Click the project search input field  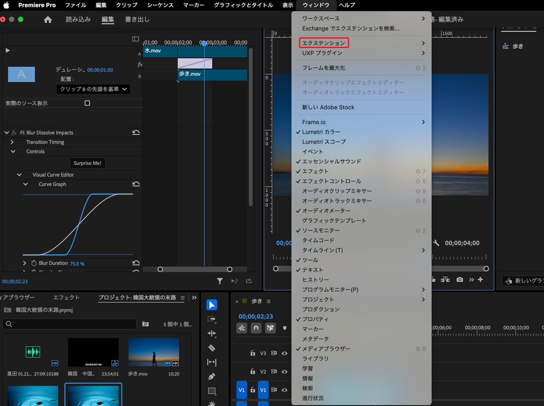(69, 324)
